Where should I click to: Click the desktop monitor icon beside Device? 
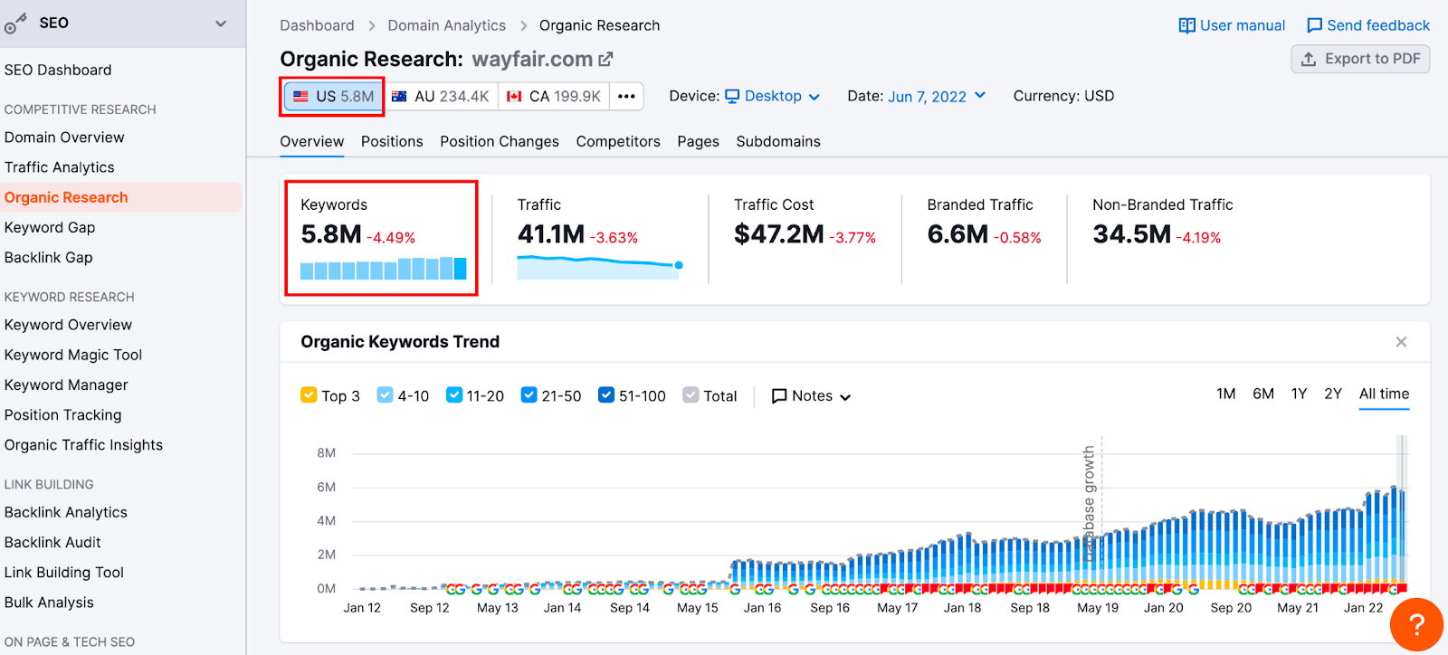pyautogui.click(x=732, y=96)
